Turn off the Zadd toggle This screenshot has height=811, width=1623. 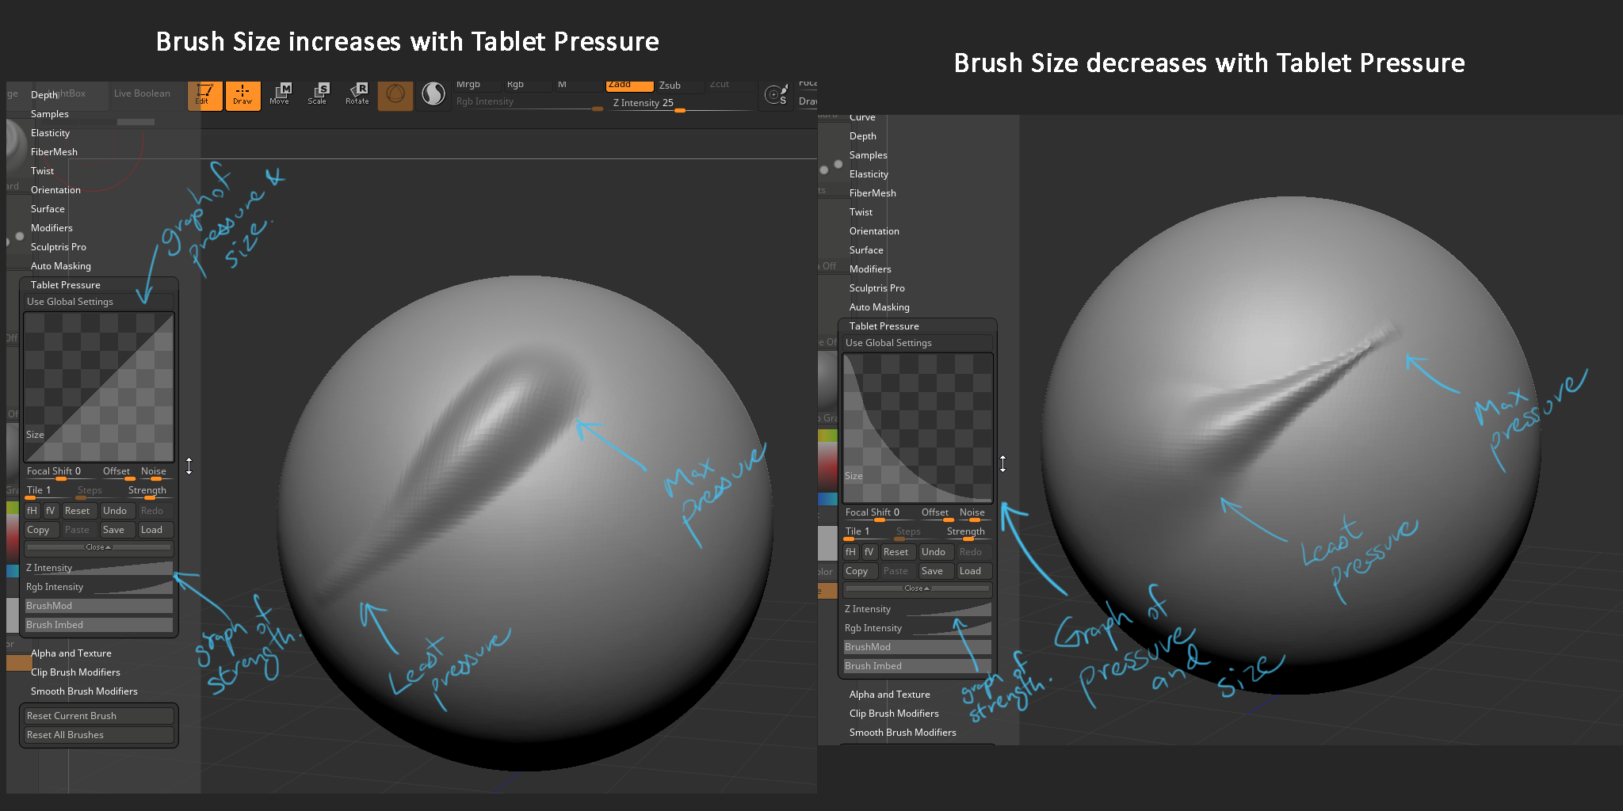pos(630,86)
